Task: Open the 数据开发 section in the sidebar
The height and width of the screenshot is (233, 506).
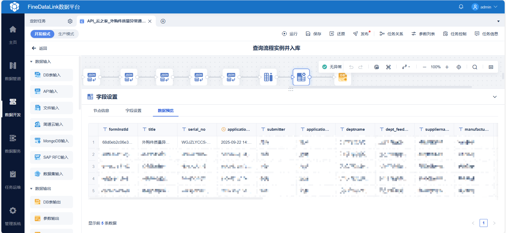Action: pos(13,107)
